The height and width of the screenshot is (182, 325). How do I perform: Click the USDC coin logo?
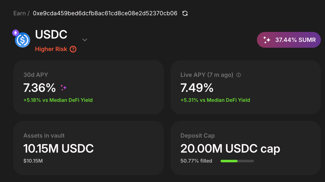[x=22, y=40]
